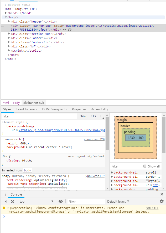Toggle the .cls class editor button
The width and height of the screenshot is (166, 233).
[x=92, y=116]
